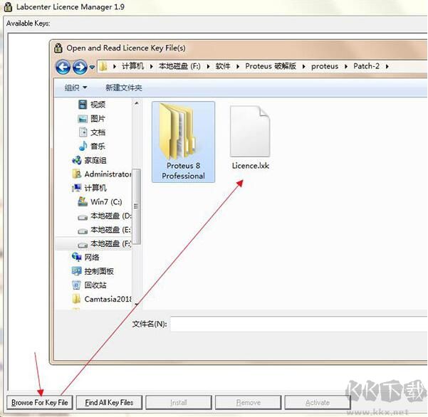Click the 文档 document icon
Image resolution: width=428 pixels, height=417 pixels.
[x=83, y=132]
